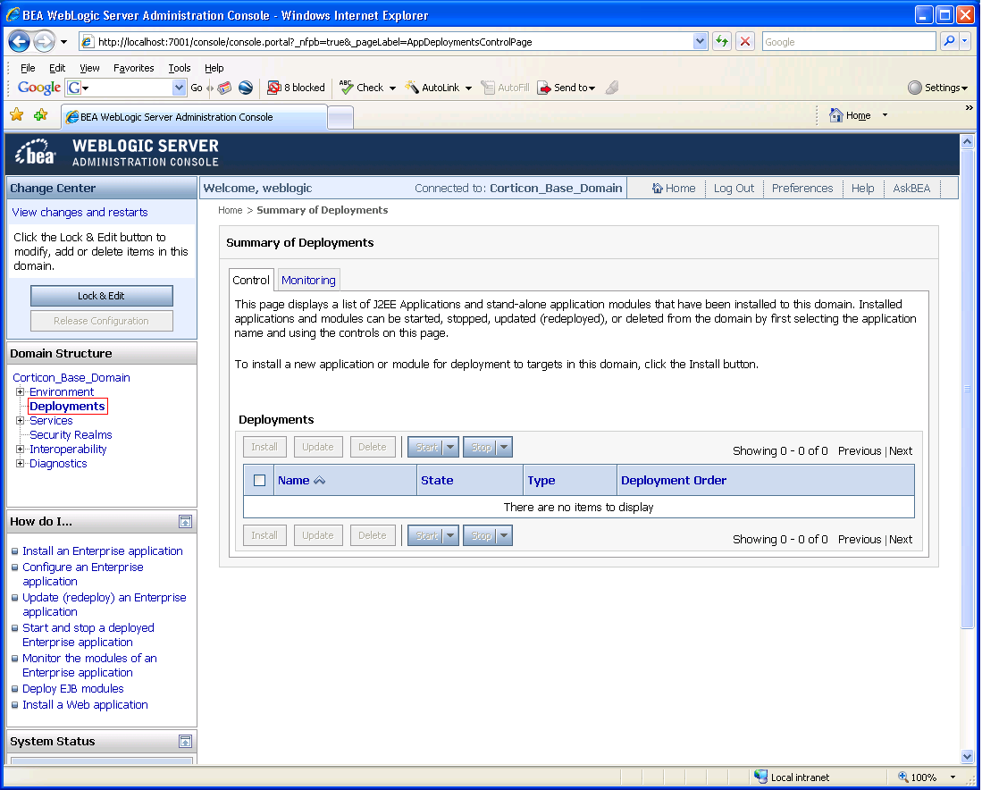Open the address bar dropdown arrow
The width and height of the screenshot is (982, 790).
tap(699, 41)
